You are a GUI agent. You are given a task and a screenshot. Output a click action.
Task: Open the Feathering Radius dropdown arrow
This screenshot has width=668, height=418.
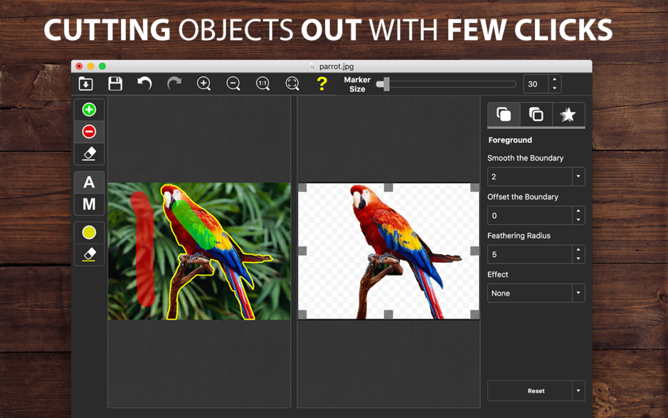coord(578,254)
